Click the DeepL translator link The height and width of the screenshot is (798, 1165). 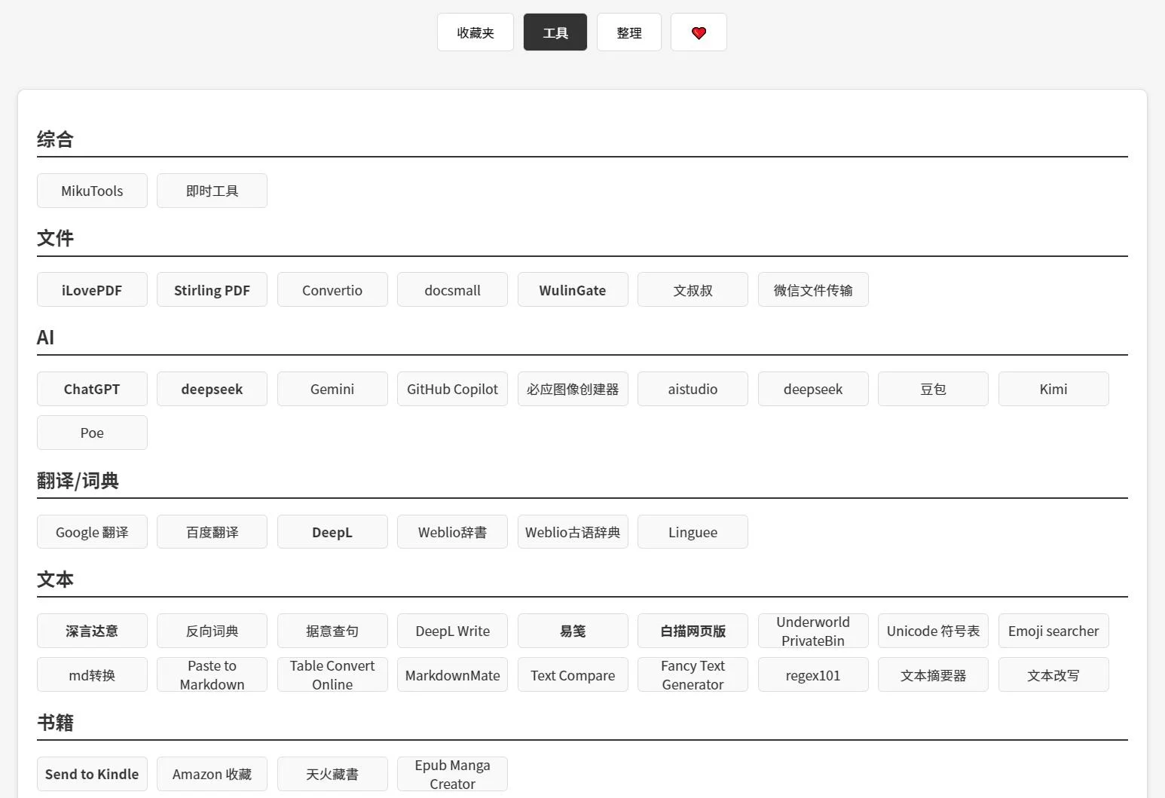coord(332,532)
